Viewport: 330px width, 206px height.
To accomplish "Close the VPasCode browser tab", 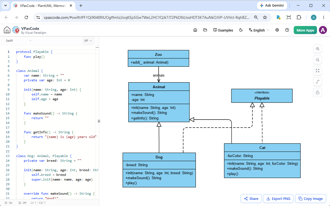I will (x=71, y=6).
